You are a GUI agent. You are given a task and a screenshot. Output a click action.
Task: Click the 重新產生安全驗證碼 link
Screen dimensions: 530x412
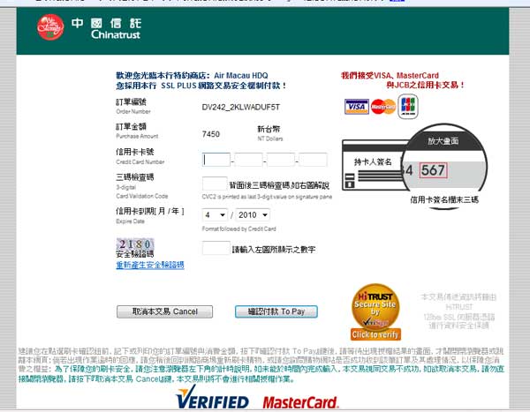click(x=149, y=265)
